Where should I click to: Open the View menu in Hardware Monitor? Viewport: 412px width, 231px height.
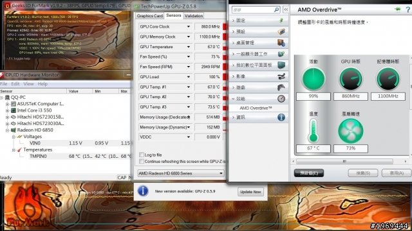pos(28,84)
